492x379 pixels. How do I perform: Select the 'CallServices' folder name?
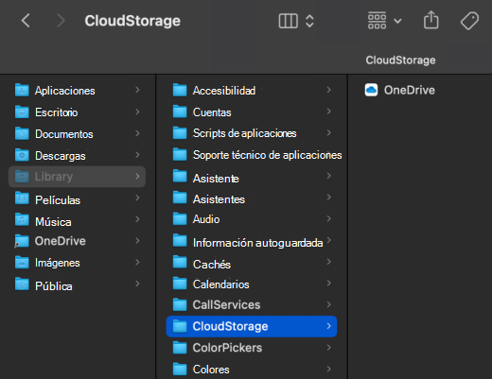[226, 304]
